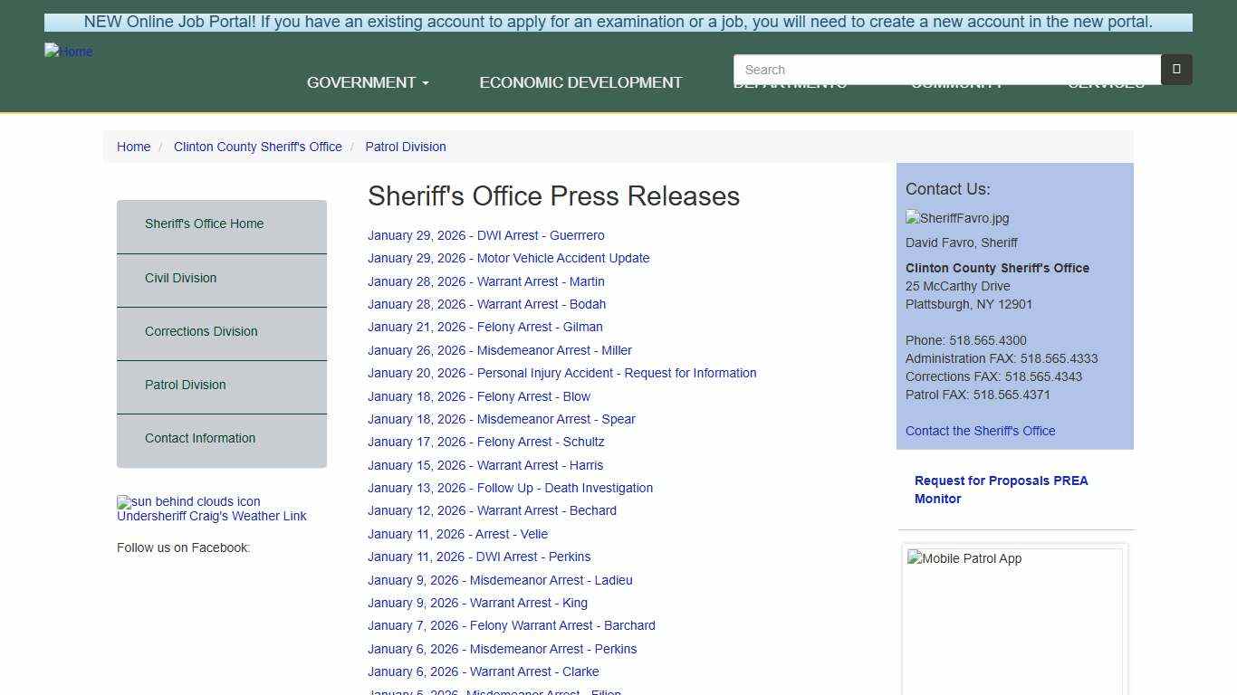The image size is (1237, 695).
Task: Open the January 29 DWI Arrest - Guerrrero release
Action: 485,234
